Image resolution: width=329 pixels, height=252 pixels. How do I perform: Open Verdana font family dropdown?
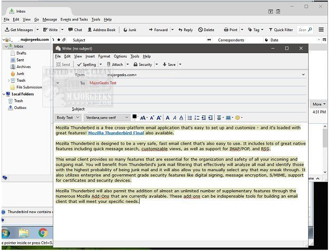(x=107, y=118)
